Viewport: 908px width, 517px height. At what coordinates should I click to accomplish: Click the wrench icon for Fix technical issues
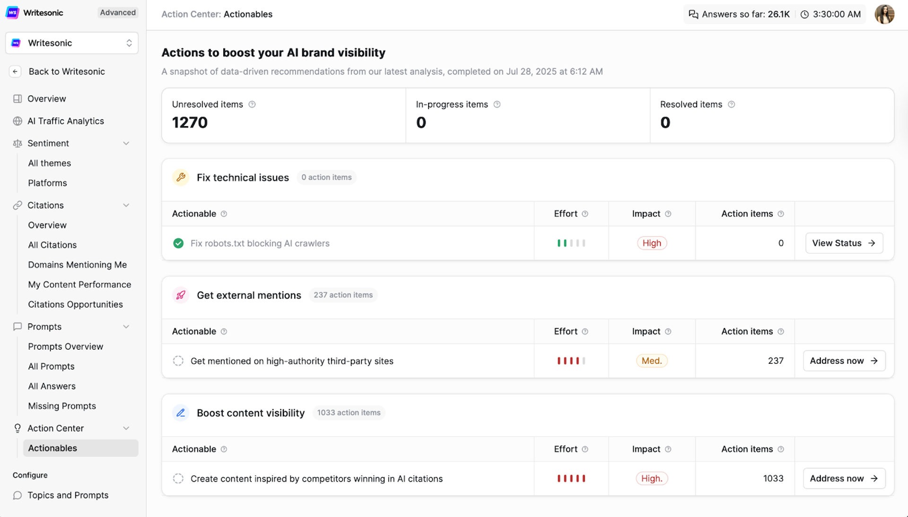tap(181, 177)
